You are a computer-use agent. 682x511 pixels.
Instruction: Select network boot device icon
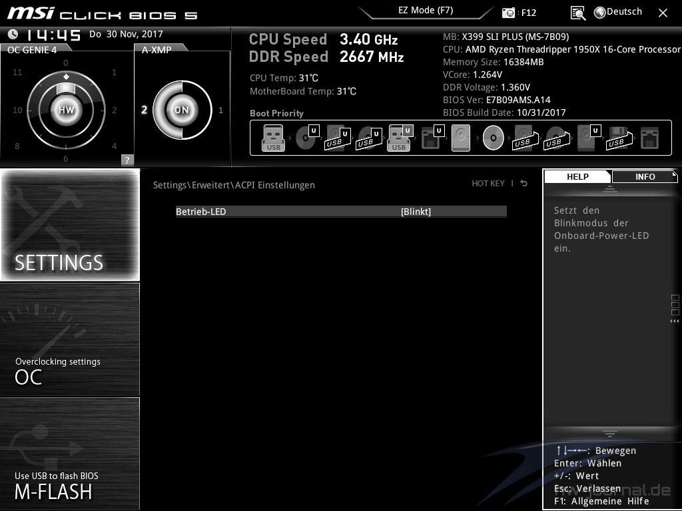(x=649, y=138)
